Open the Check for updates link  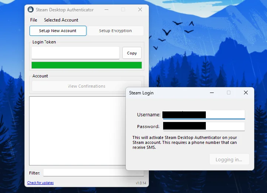[40, 182]
